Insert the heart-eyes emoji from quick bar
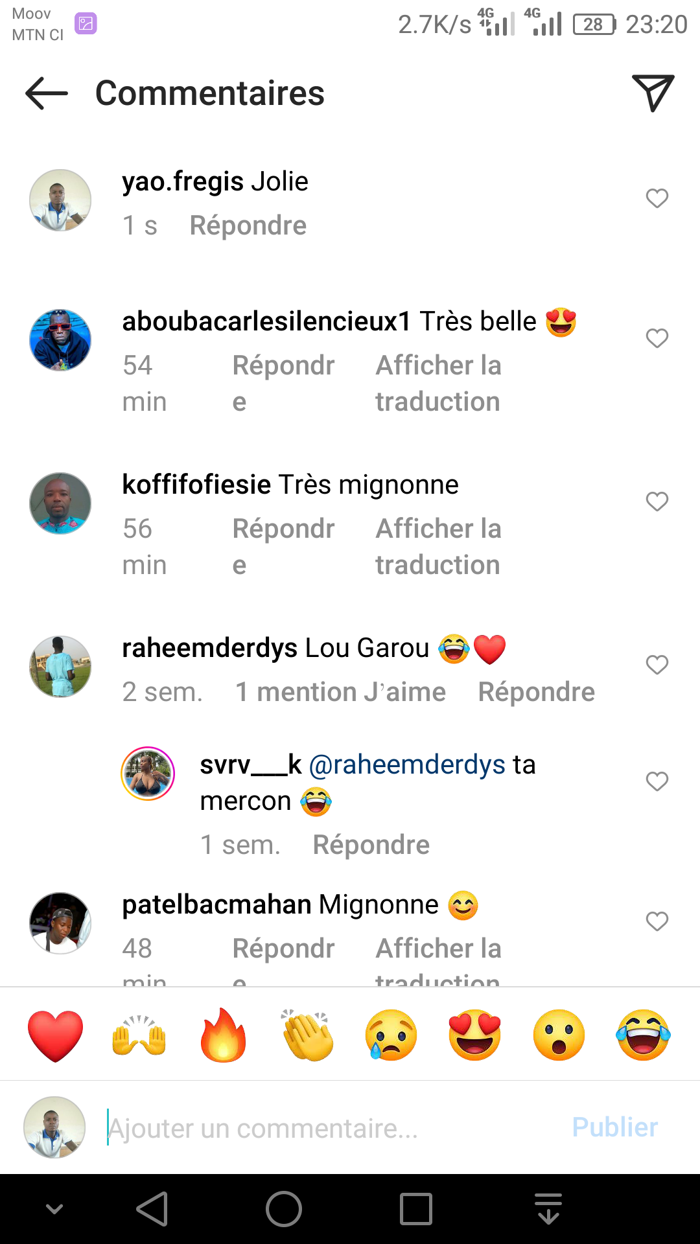Screen dimensions: 700x1244 pyautogui.click(x=475, y=1035)
